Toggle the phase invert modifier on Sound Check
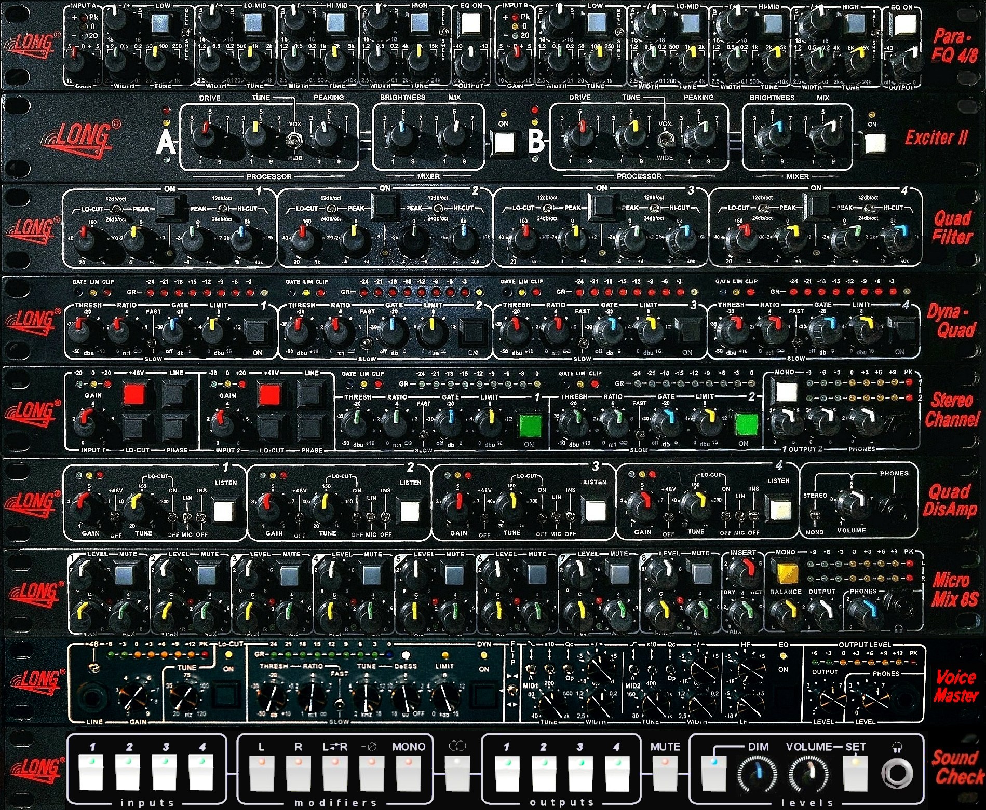 coord(372,772)
